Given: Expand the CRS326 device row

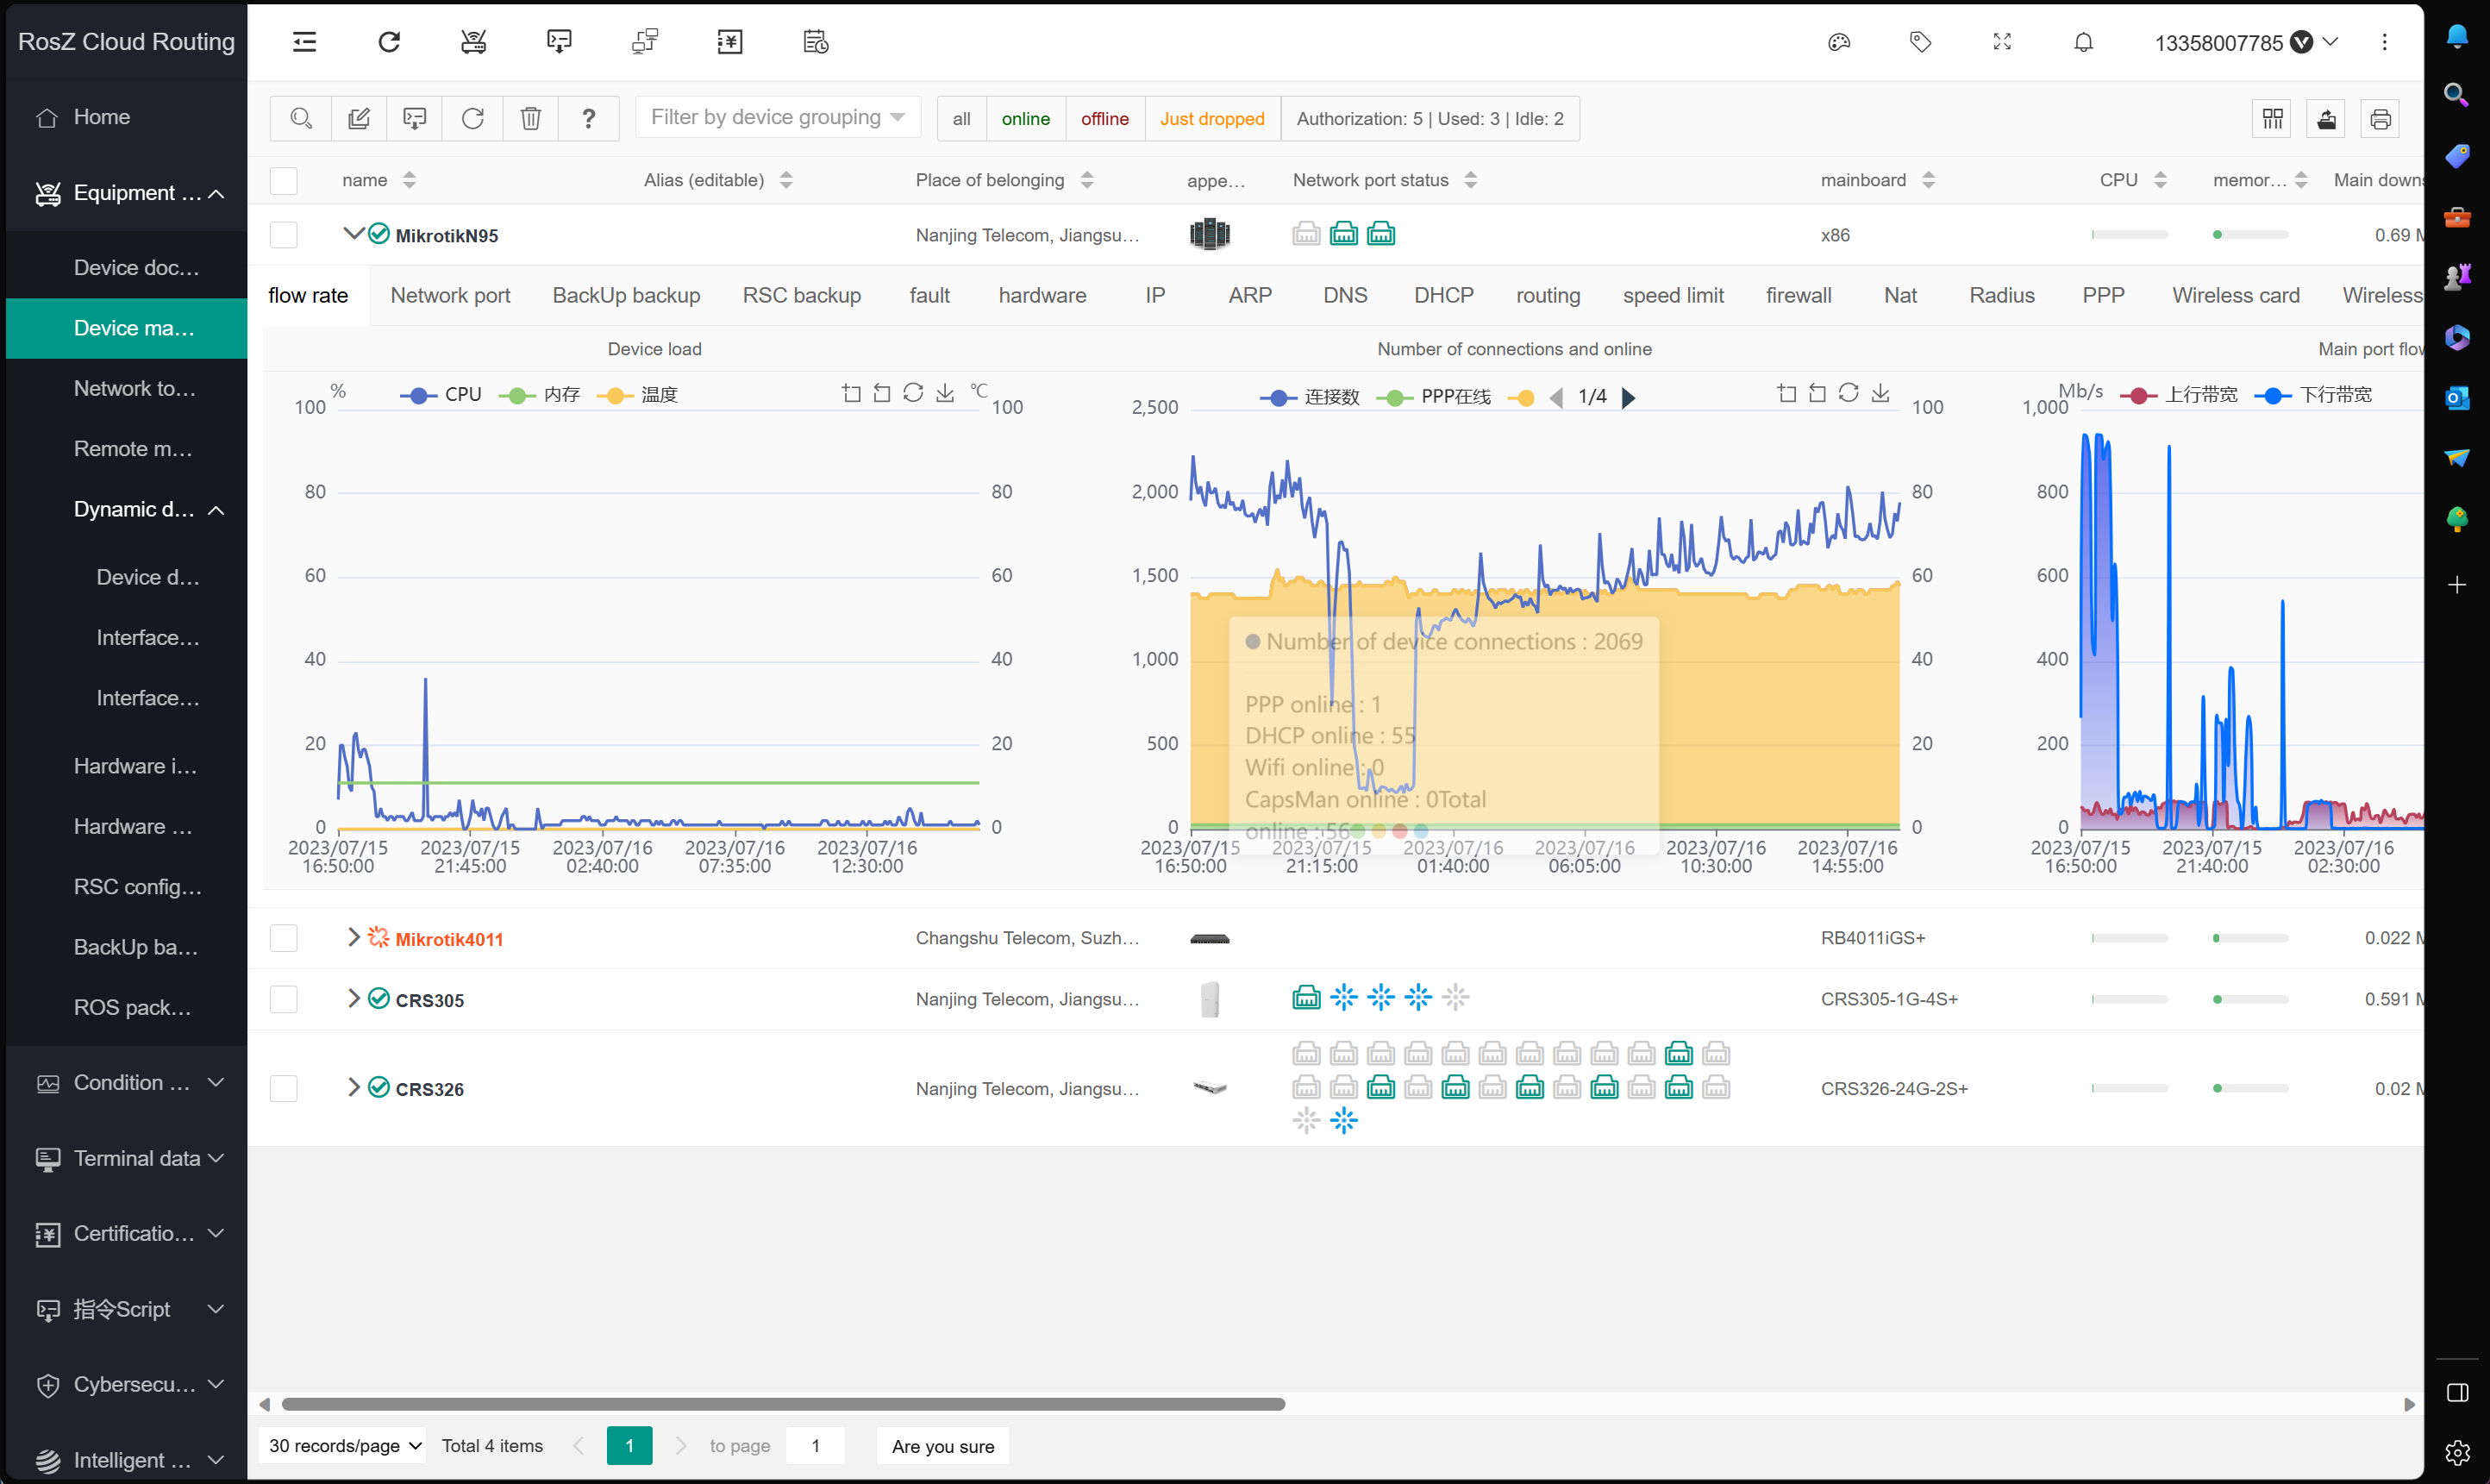Looking at the screenshot, I should (353, 1087).
